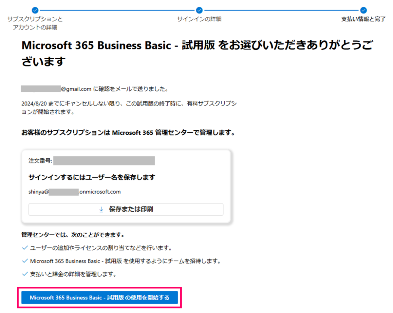Click the 注文番号 label
The image size is (393, 313).
coord(40,161)
